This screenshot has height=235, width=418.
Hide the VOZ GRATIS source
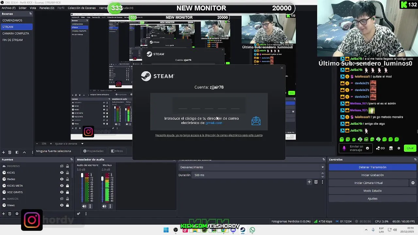[x=62, y=192]
